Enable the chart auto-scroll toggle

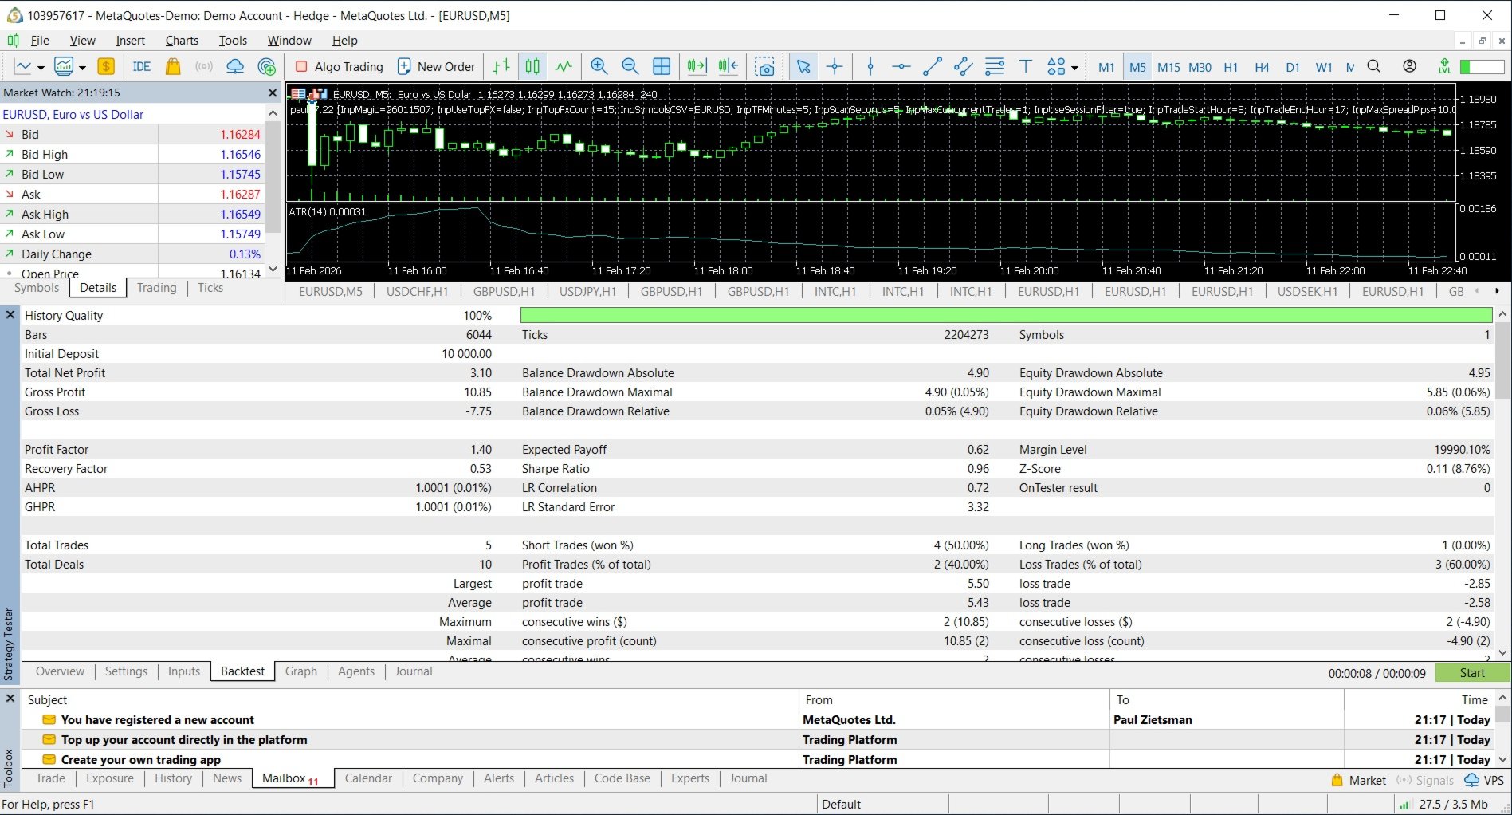tap(697, 67)
